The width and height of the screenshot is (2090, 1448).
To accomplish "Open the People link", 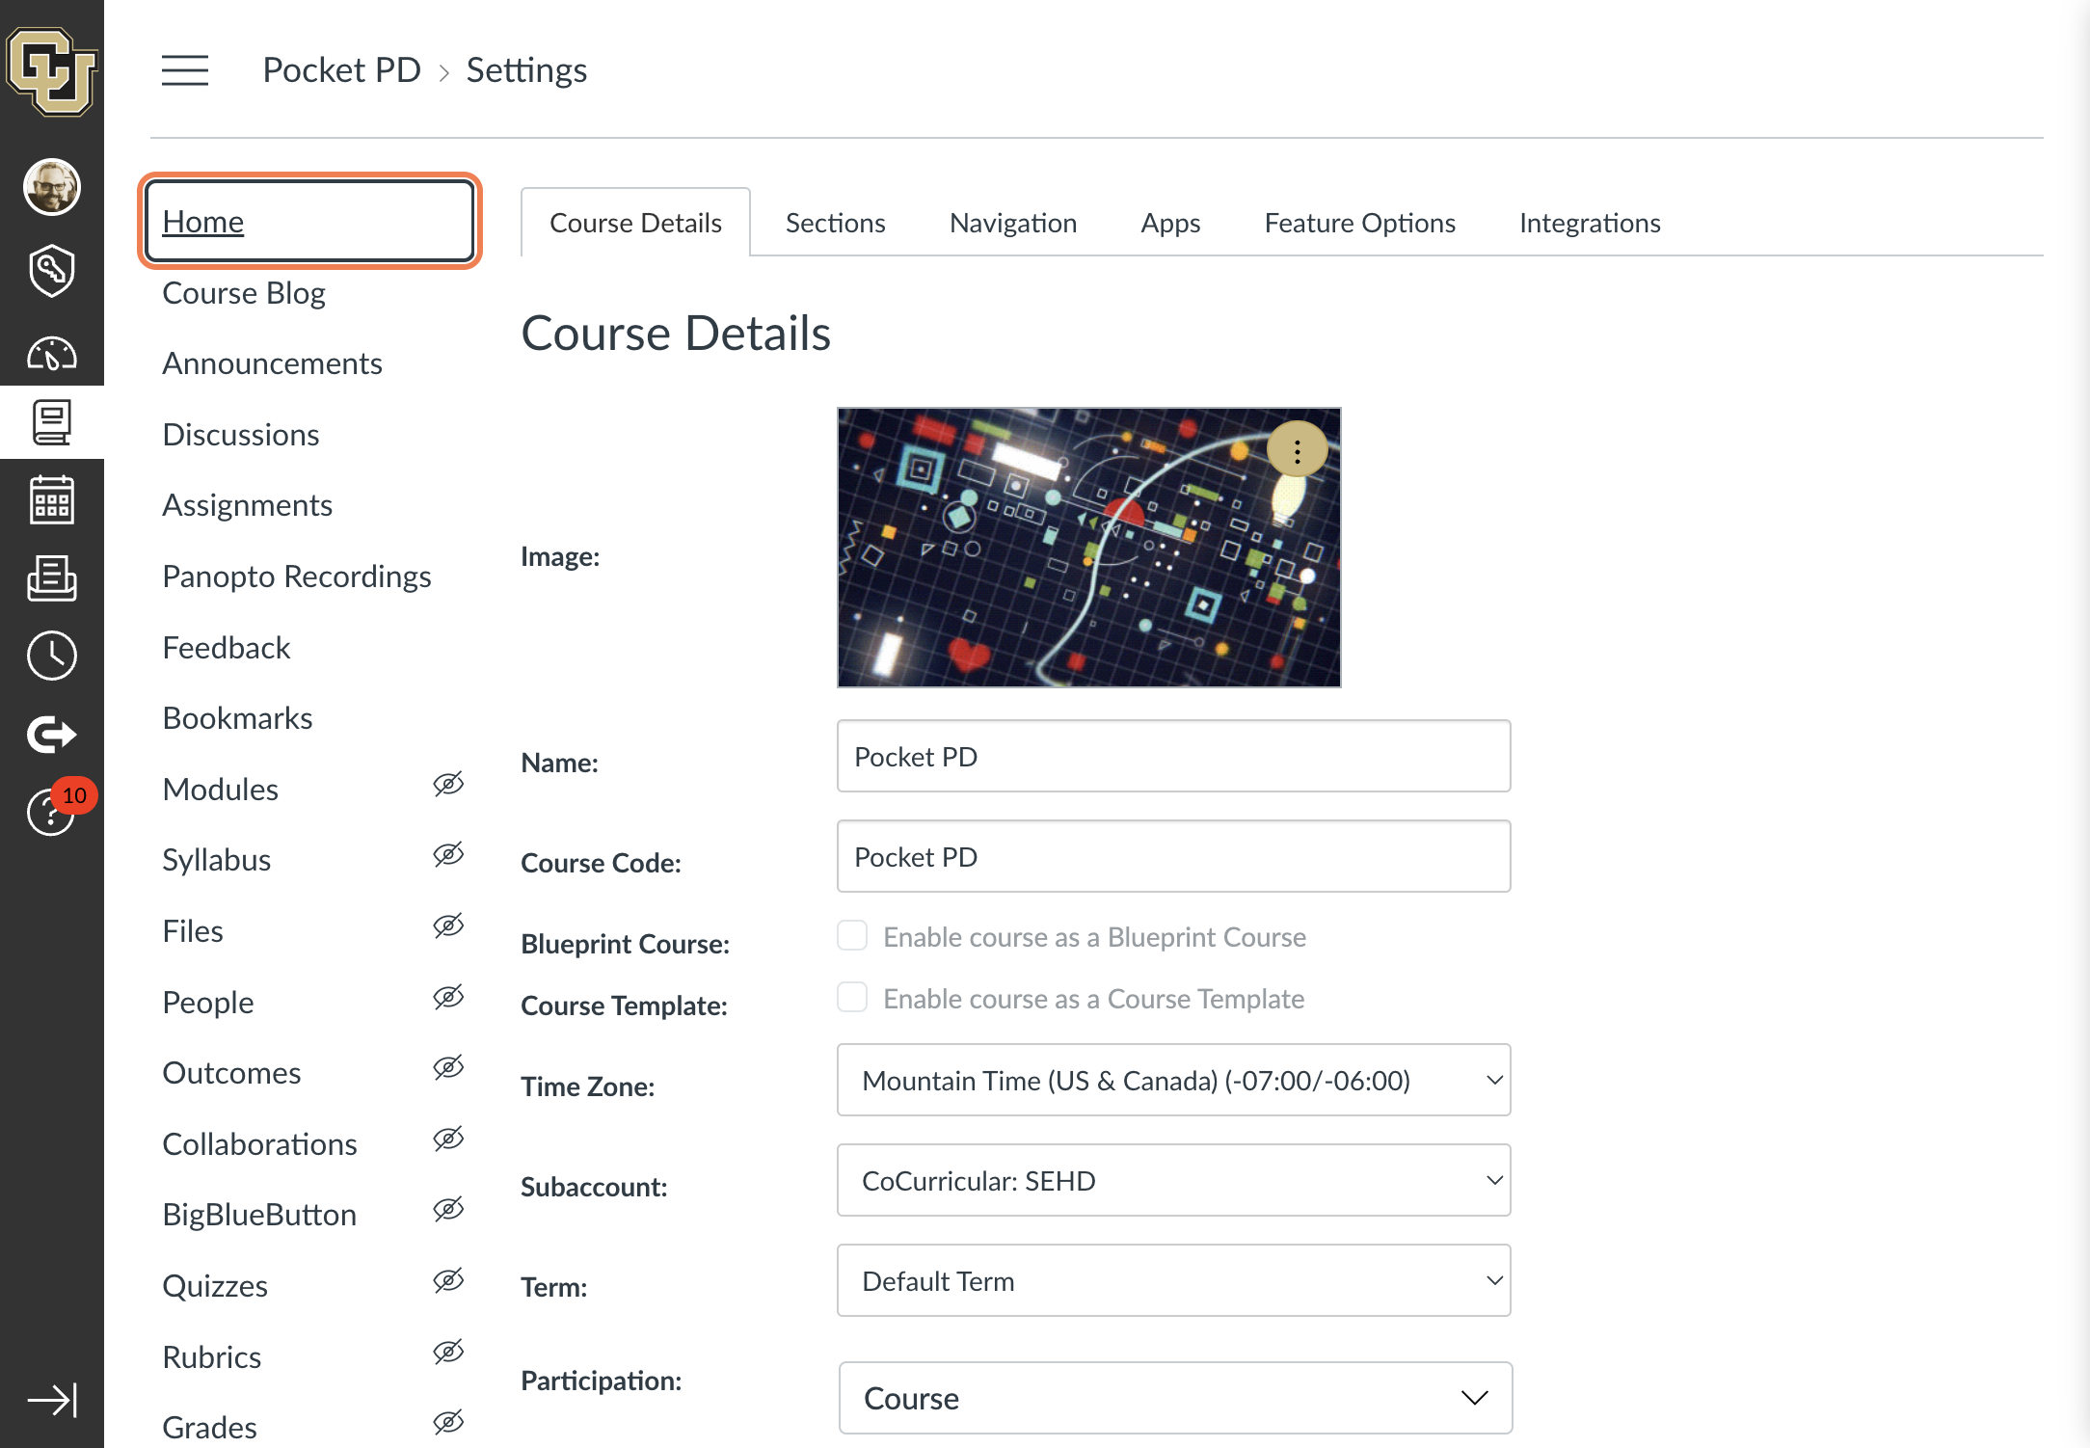I will pos(207,1003).
